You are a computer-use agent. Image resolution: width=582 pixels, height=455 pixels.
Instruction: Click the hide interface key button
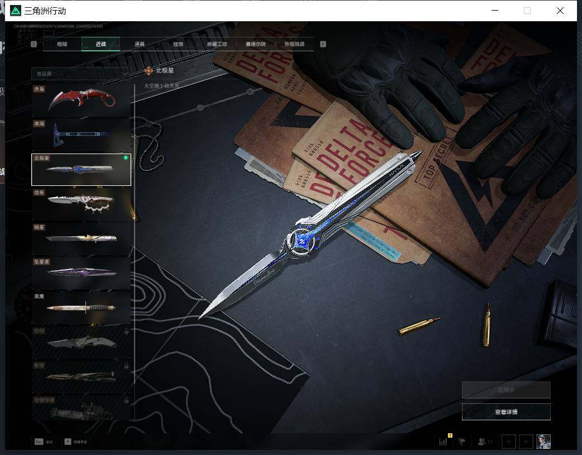76,442
